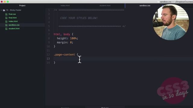Maximize window with the green button
The image size is (193, 108).
(x=8, y=2)
